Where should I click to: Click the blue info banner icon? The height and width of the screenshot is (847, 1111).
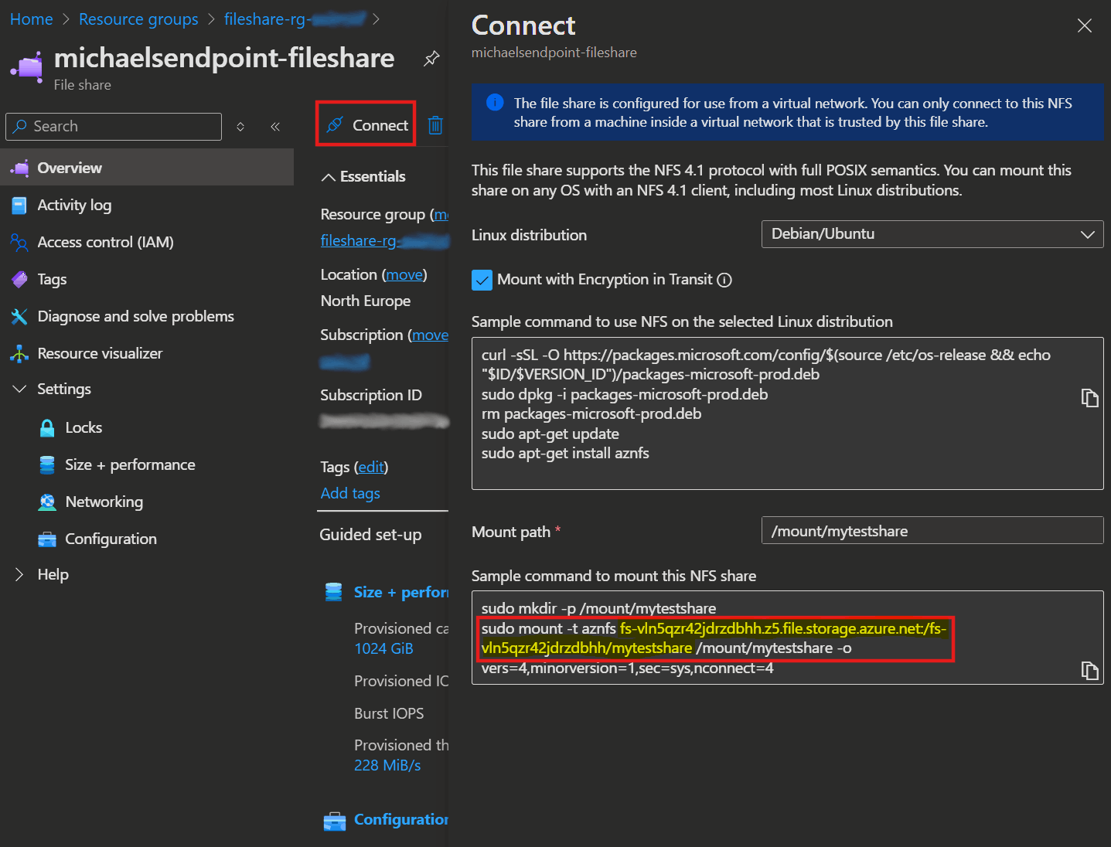[x=495, y=103]
